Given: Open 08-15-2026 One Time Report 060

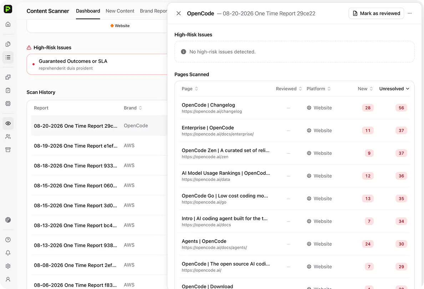Looking at the screenshot, I should pyautogui.click(x=99, y=186).
